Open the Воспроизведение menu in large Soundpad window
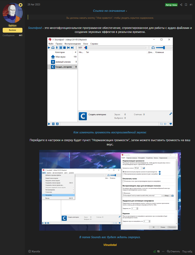195x255 pixels. coord(73,44)
